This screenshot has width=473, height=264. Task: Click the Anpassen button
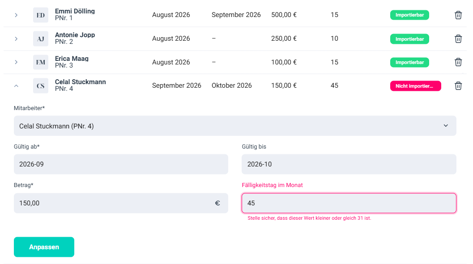tap(44, 247)
